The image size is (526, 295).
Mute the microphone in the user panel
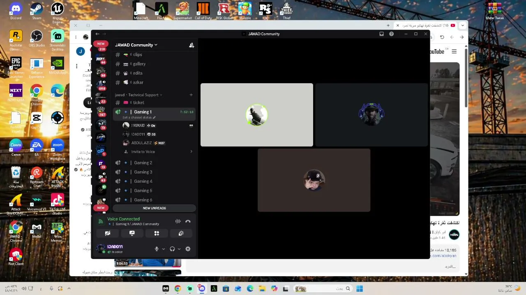pyautogui.click(x=157, y=249)
